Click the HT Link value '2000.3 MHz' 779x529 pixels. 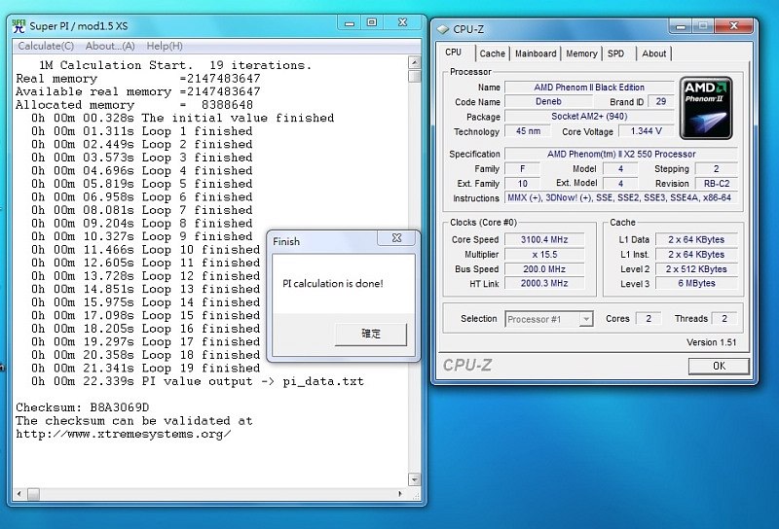point(544,283)
